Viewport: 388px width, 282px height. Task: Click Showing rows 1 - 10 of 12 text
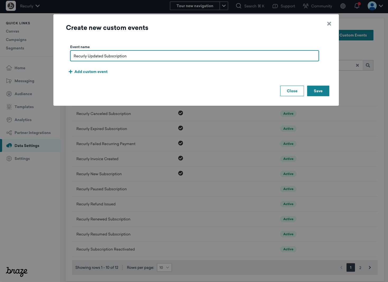pyautogui.click(x=97, y=267)
